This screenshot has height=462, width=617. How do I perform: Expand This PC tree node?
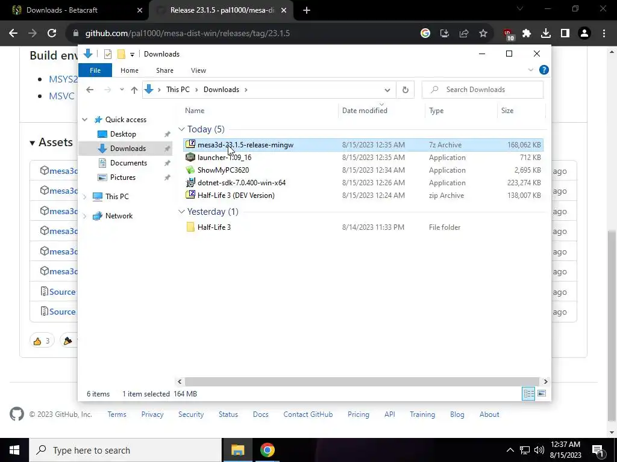(84, 197)
